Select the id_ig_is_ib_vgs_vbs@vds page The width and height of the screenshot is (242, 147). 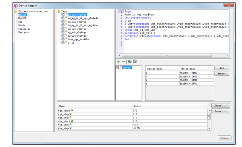(x=83, y=18)
